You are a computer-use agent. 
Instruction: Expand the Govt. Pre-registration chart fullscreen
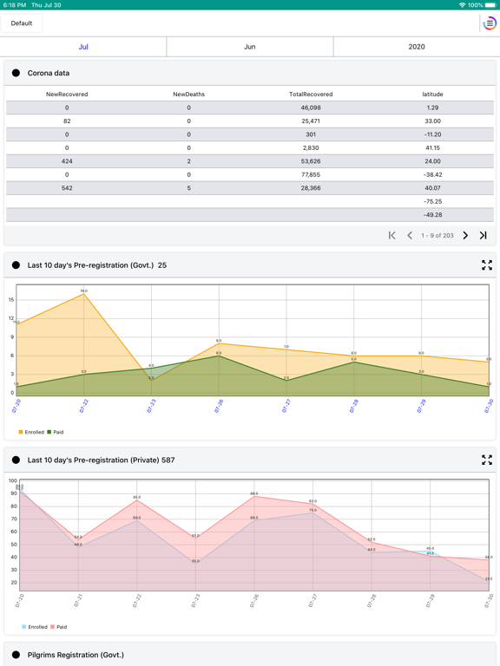pos(487,265)
